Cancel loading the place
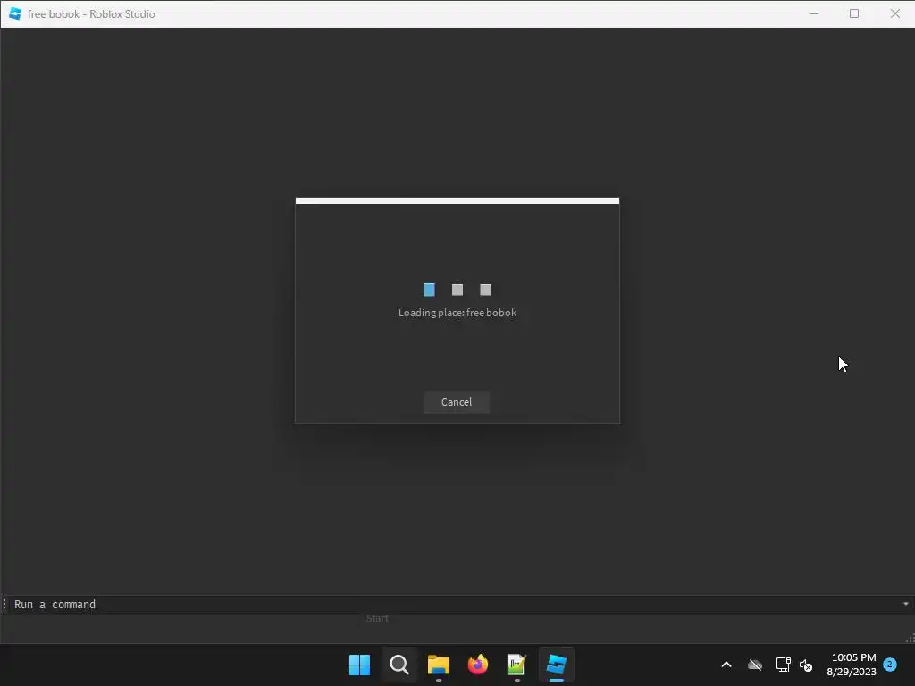 (457, 402)
